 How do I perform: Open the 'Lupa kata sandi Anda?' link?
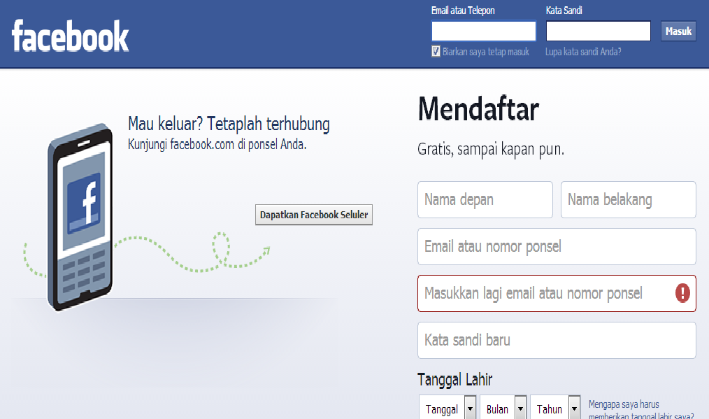point(583,52)
